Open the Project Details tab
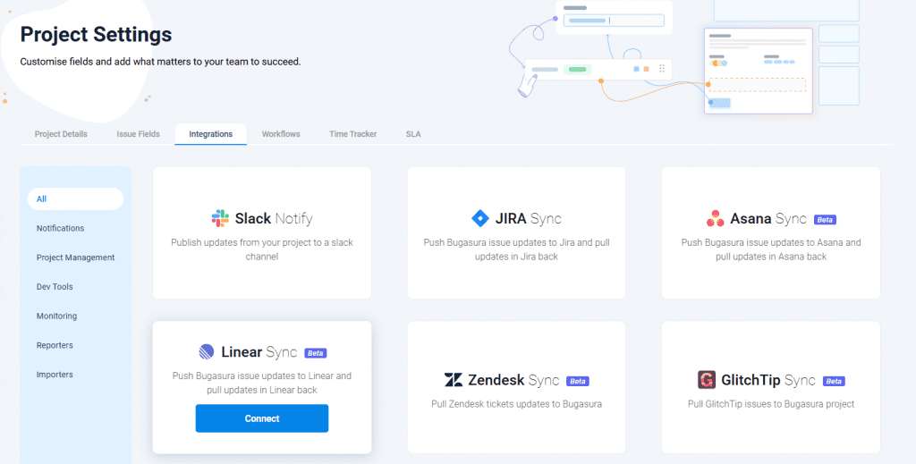Screen dimensions: 916x464 [61, 134]
